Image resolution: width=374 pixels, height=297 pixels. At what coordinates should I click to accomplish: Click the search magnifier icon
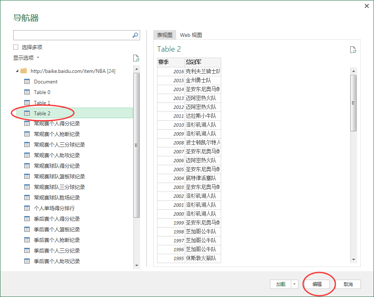[135, 35]
